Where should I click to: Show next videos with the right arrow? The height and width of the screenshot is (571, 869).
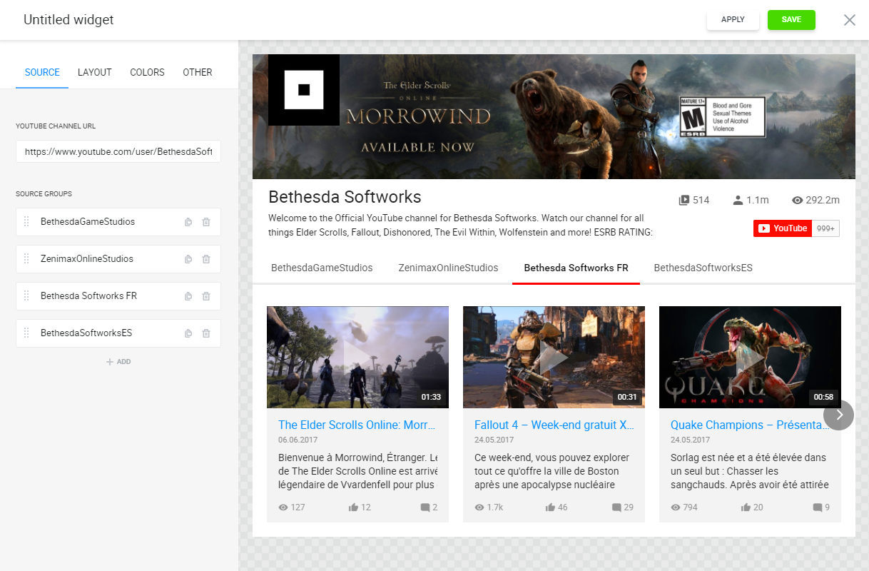(838, 415)
